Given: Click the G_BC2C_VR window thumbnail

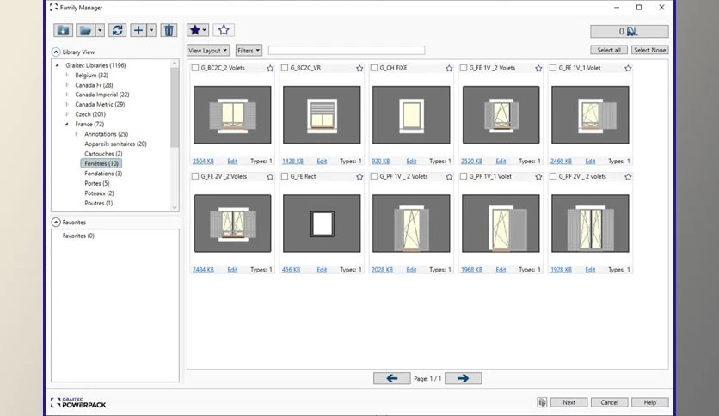Looking at the screenshot, I should pos(322,114).
